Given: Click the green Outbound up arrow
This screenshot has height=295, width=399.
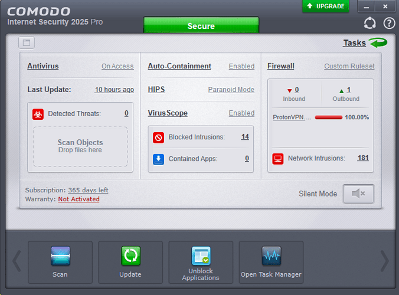Looking at the screenshot, I should 342,91.
